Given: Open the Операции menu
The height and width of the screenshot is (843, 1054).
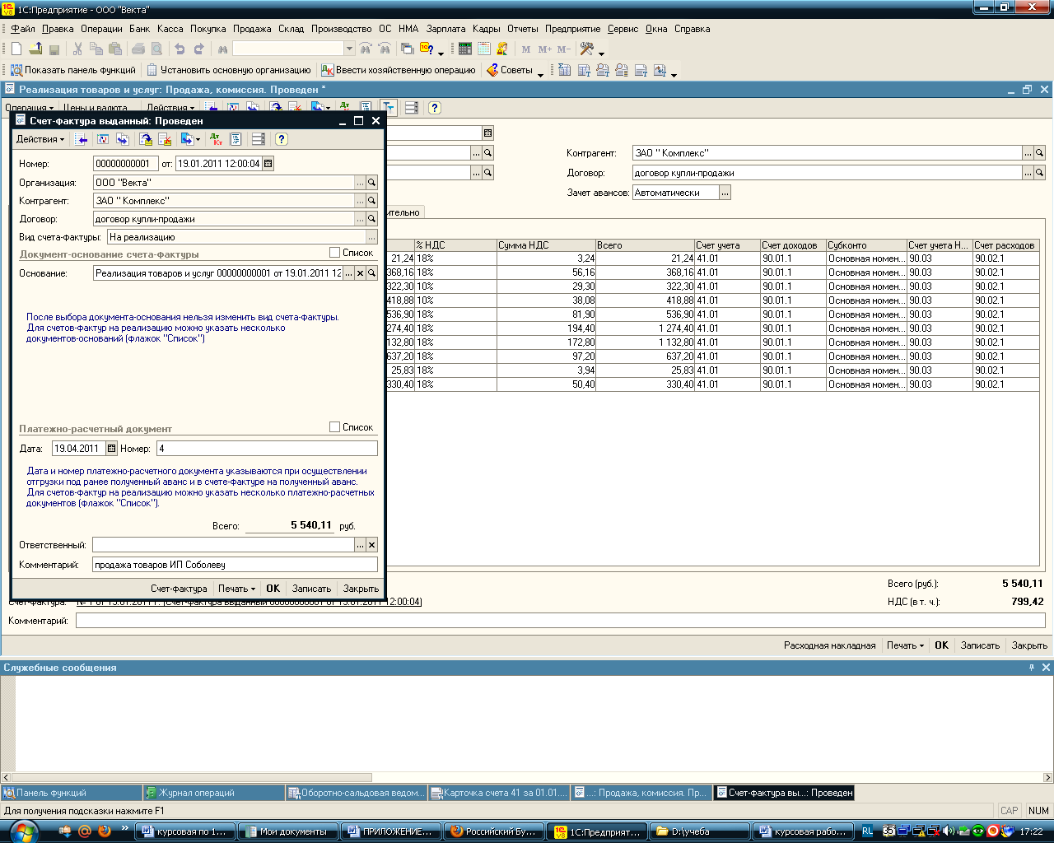Looking at the screenshot, I should coord(101,29).
